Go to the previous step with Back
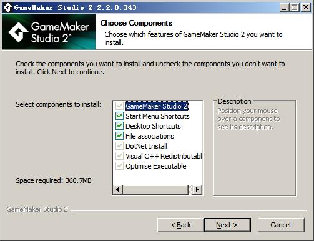Screen dimensions: 314x241 (x=180, y=225)
